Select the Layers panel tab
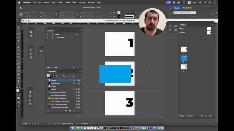Viewport: 234px width, 131px height. click(x=51, y=31)
